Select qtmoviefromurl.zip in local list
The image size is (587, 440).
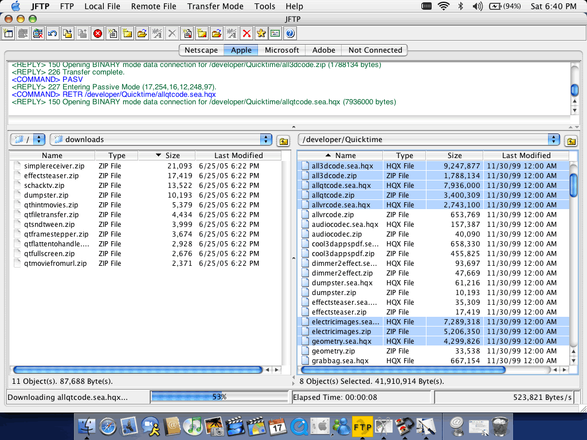click(x=145, y=264)
